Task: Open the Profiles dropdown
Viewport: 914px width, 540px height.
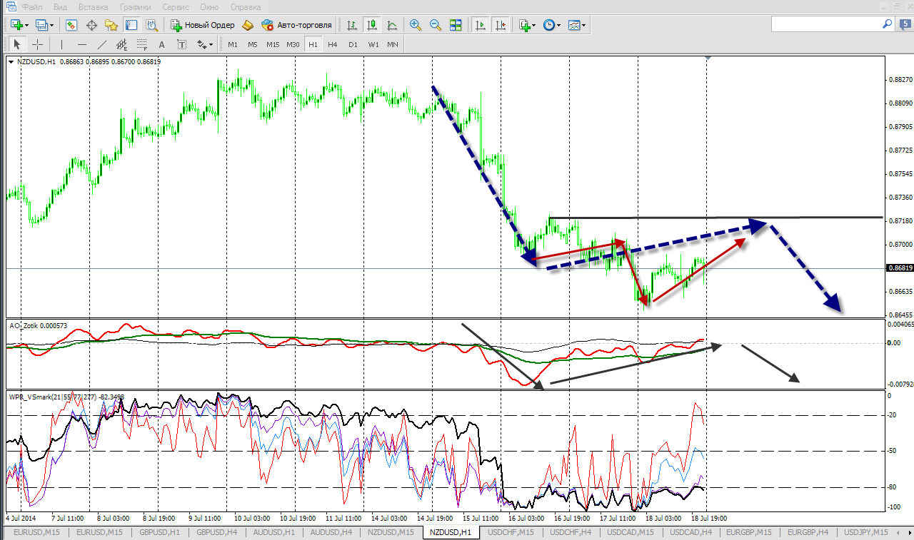Action: tap(45, 25)
